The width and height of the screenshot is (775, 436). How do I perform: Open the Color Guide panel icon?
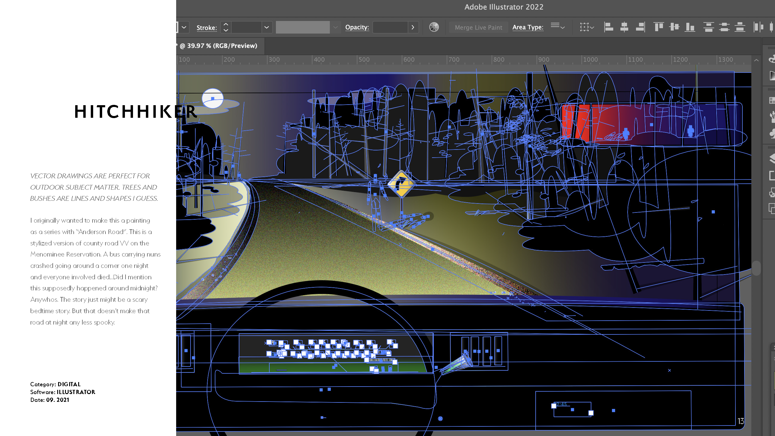coord(772,76)
